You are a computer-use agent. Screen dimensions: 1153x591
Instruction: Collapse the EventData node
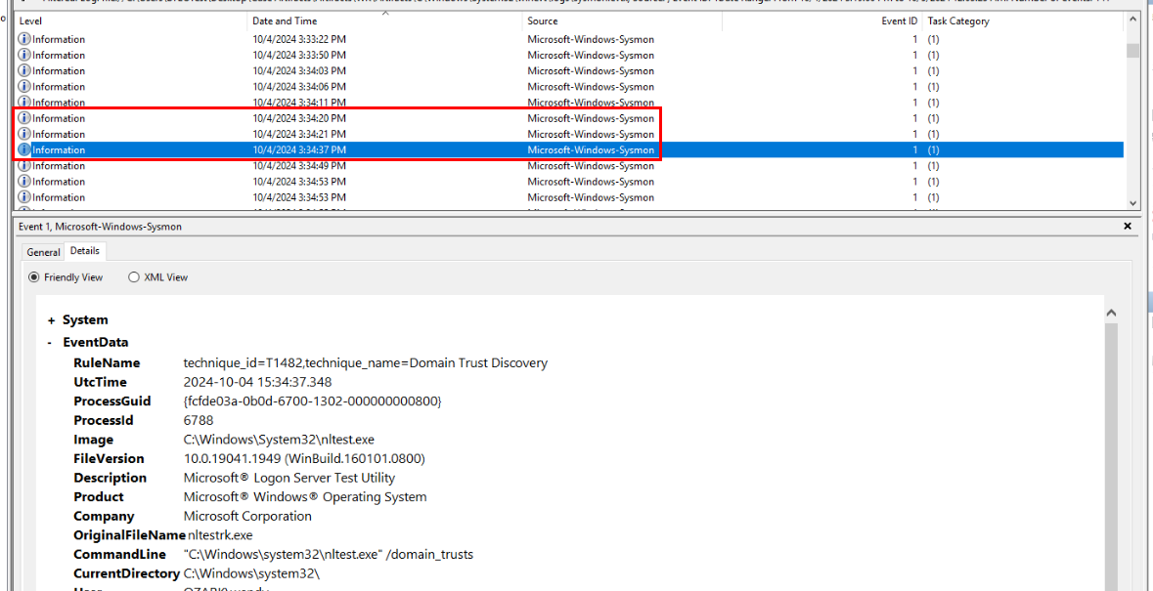coord(52,343)
